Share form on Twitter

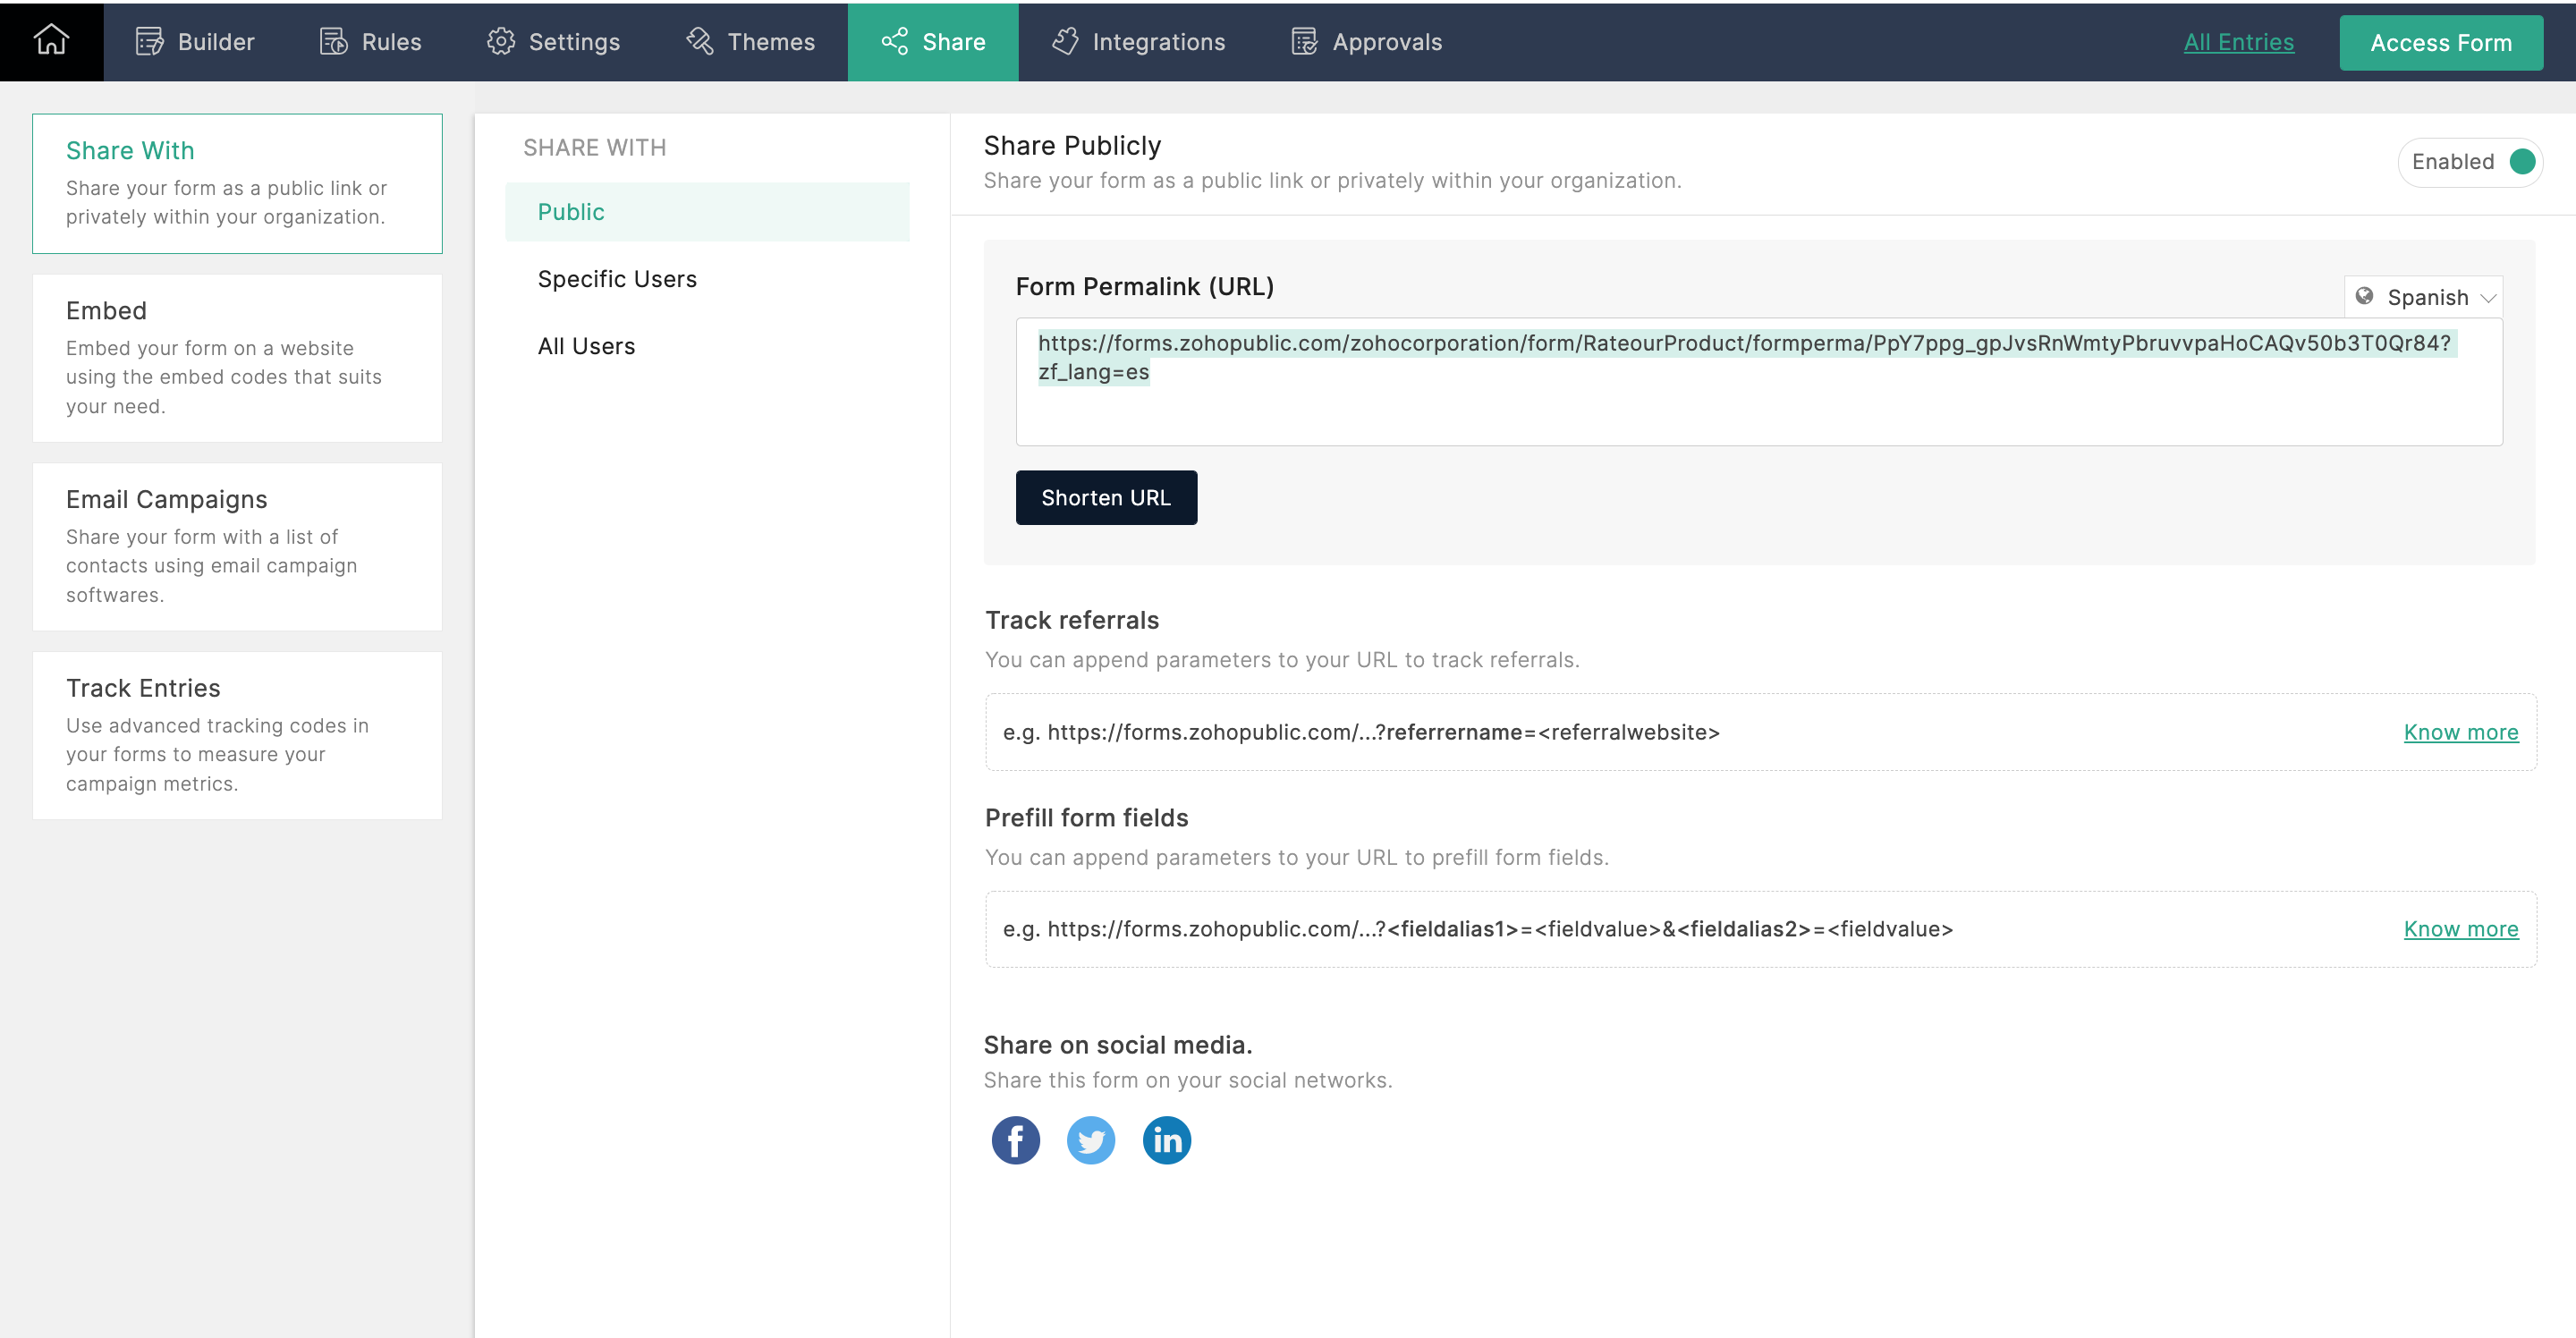tap(1090, 1140)
